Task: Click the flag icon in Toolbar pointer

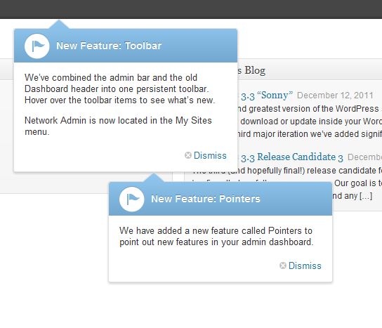Action: (x=37, y=46)
